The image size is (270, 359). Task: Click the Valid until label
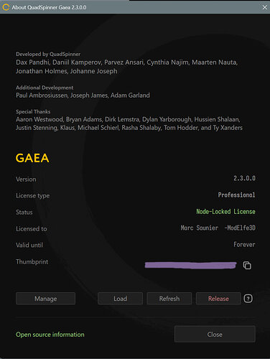[x=29, y=245]
